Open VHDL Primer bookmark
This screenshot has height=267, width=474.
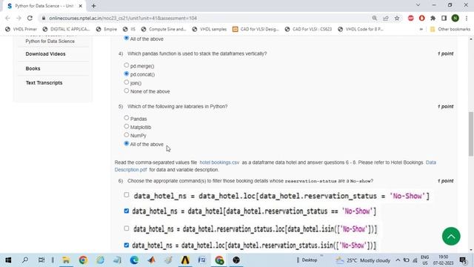click(21, 30)
